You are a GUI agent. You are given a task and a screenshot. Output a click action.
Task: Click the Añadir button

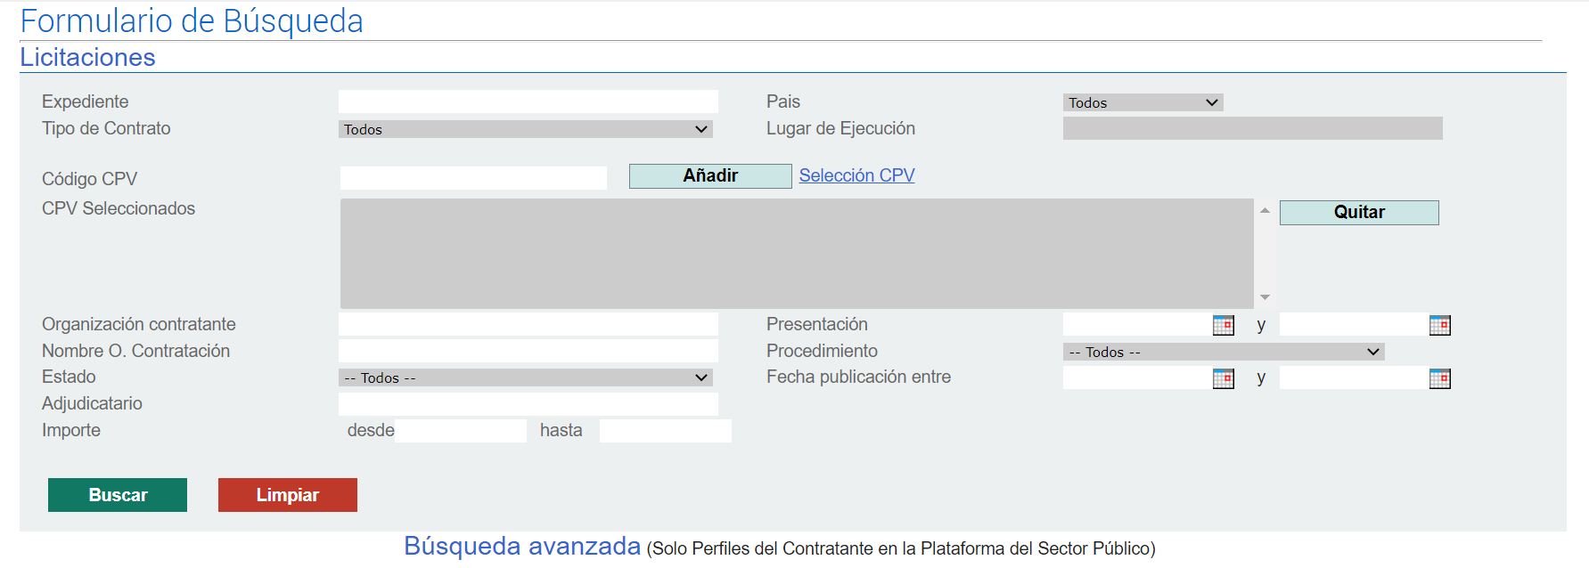[709, 176]
